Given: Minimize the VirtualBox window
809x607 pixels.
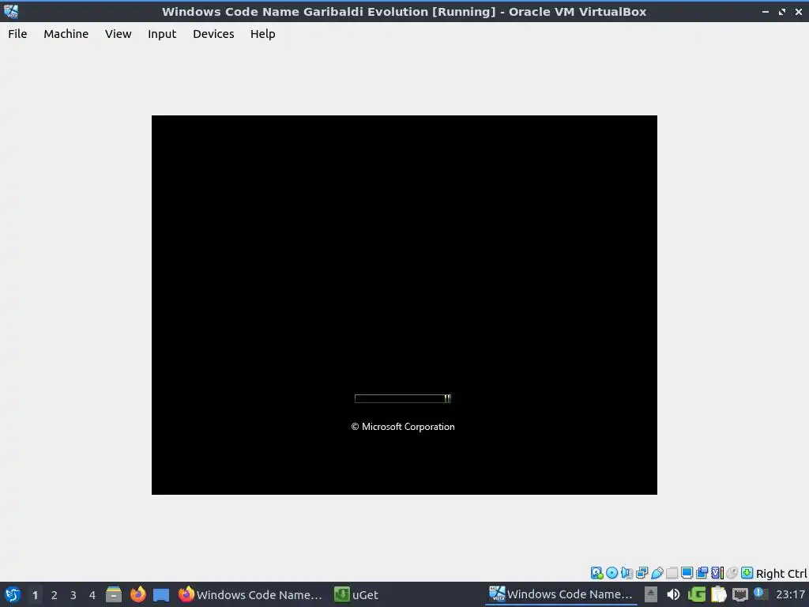Looking at the screenshot, I should tap(765, 11).
